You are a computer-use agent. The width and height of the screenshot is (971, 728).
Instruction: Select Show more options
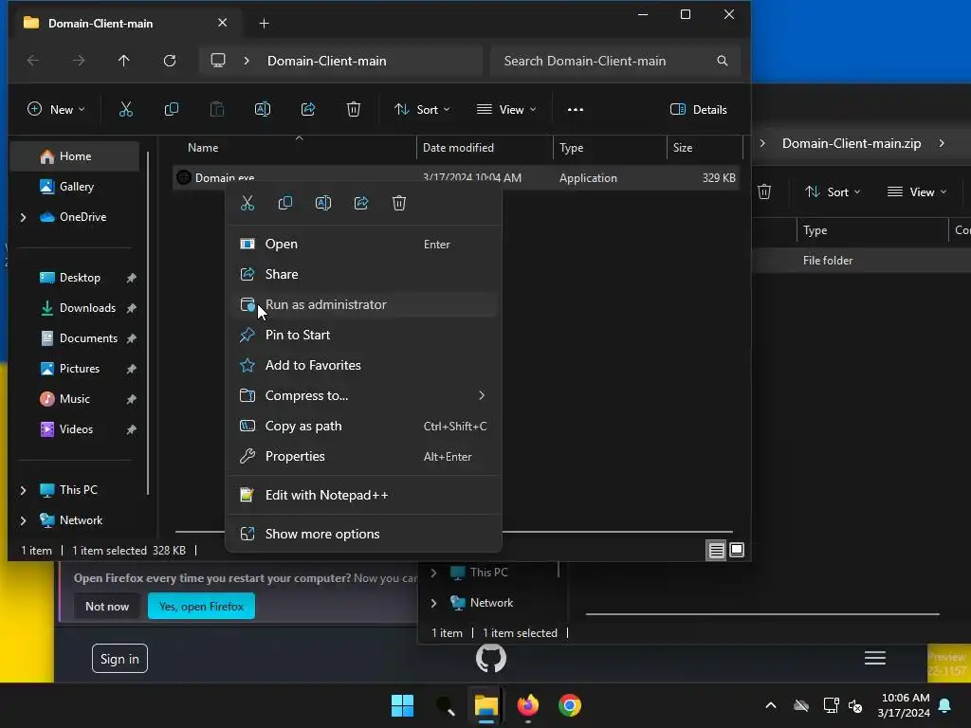[x=363, y=534]
